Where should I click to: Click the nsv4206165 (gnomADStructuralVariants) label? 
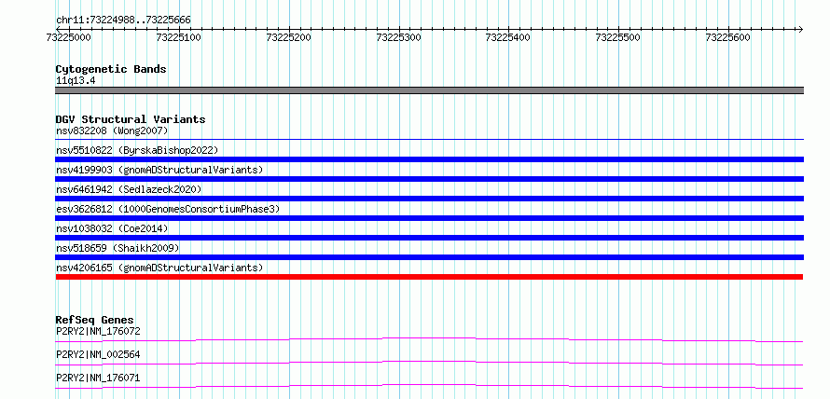point(159,268)
